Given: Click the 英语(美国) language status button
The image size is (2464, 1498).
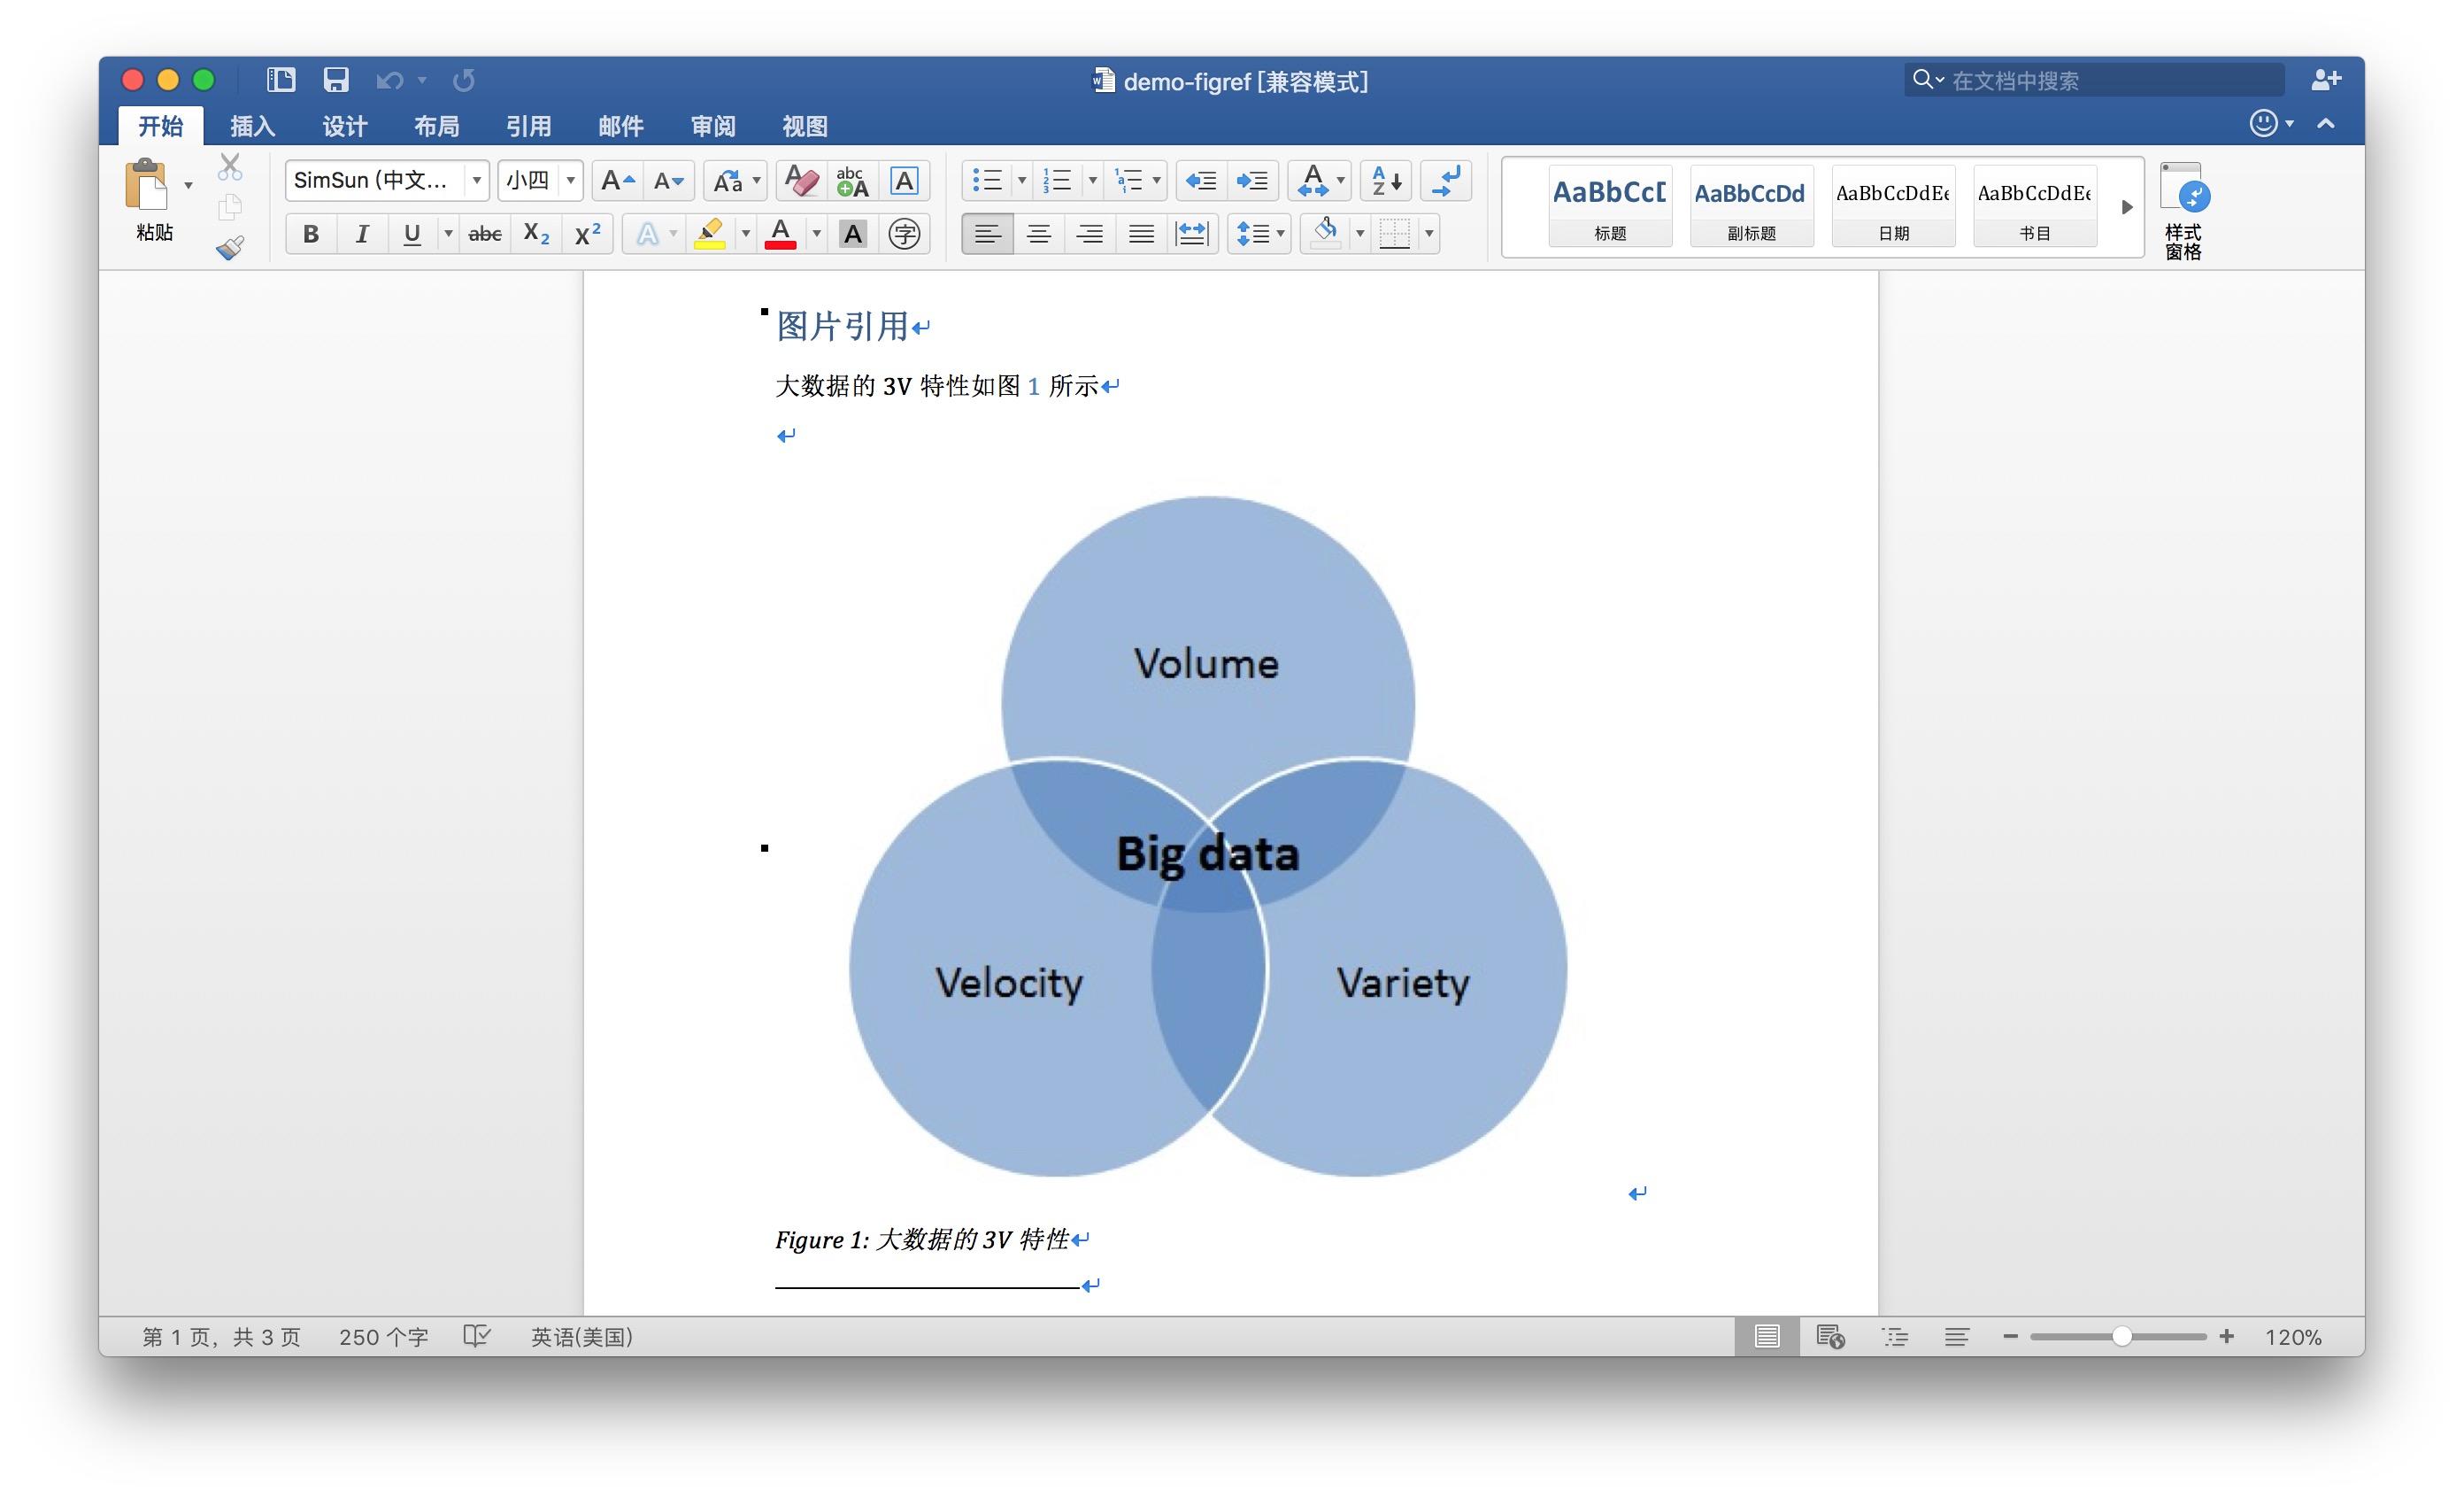Looking at the screenshot, I should pyautogui.click(x=581, y=1337).
